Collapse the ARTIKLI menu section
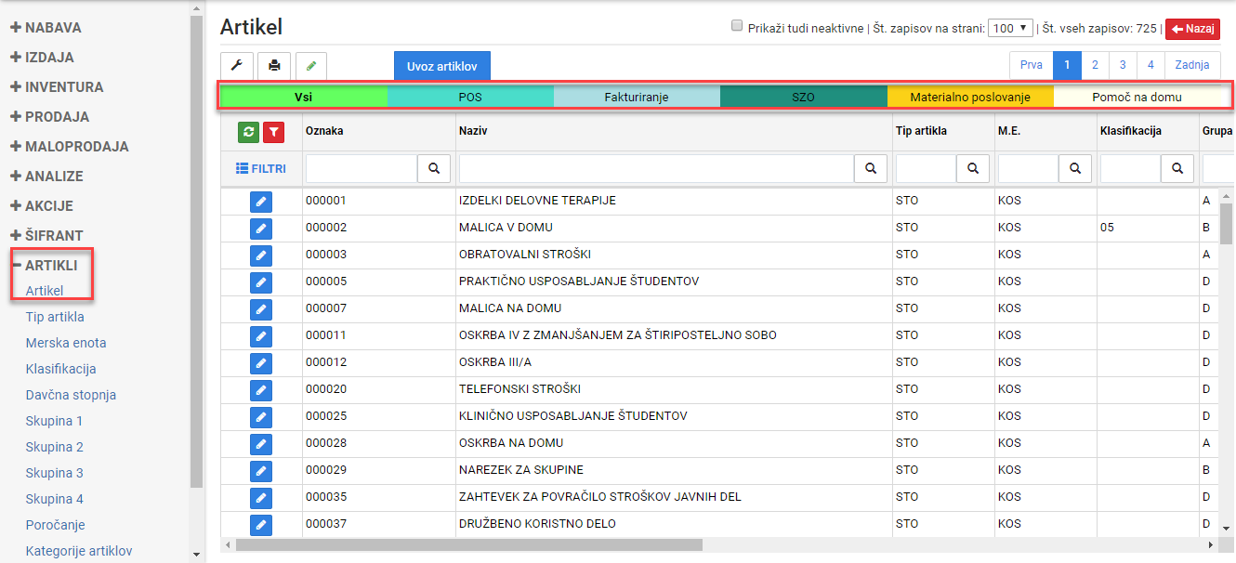 (x=45, y=266)
